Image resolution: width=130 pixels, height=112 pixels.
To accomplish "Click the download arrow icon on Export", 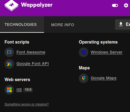I will pos(121,24).
